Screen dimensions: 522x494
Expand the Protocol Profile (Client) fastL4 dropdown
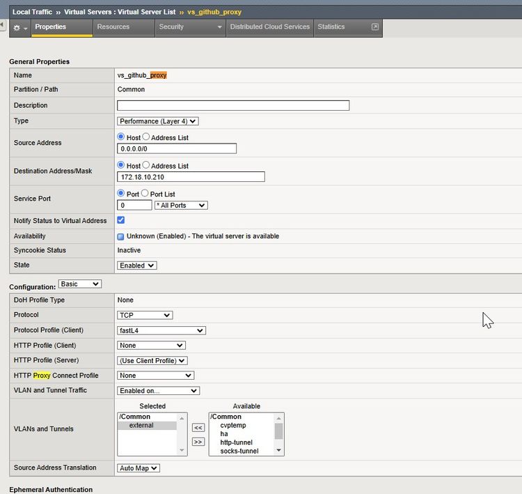coord(161,330)
